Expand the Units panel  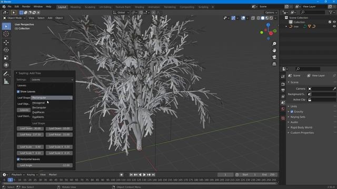click(x=293, y=106)
